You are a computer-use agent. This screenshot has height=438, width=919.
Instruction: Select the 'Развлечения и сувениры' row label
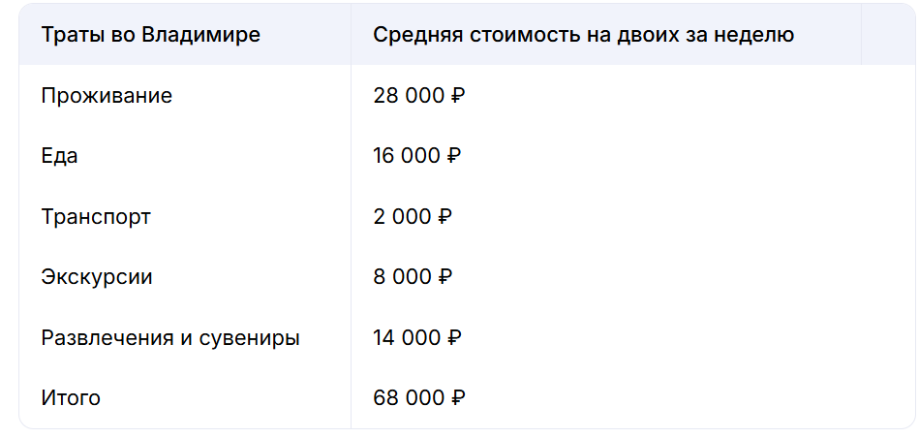click(x=170, y=338)
